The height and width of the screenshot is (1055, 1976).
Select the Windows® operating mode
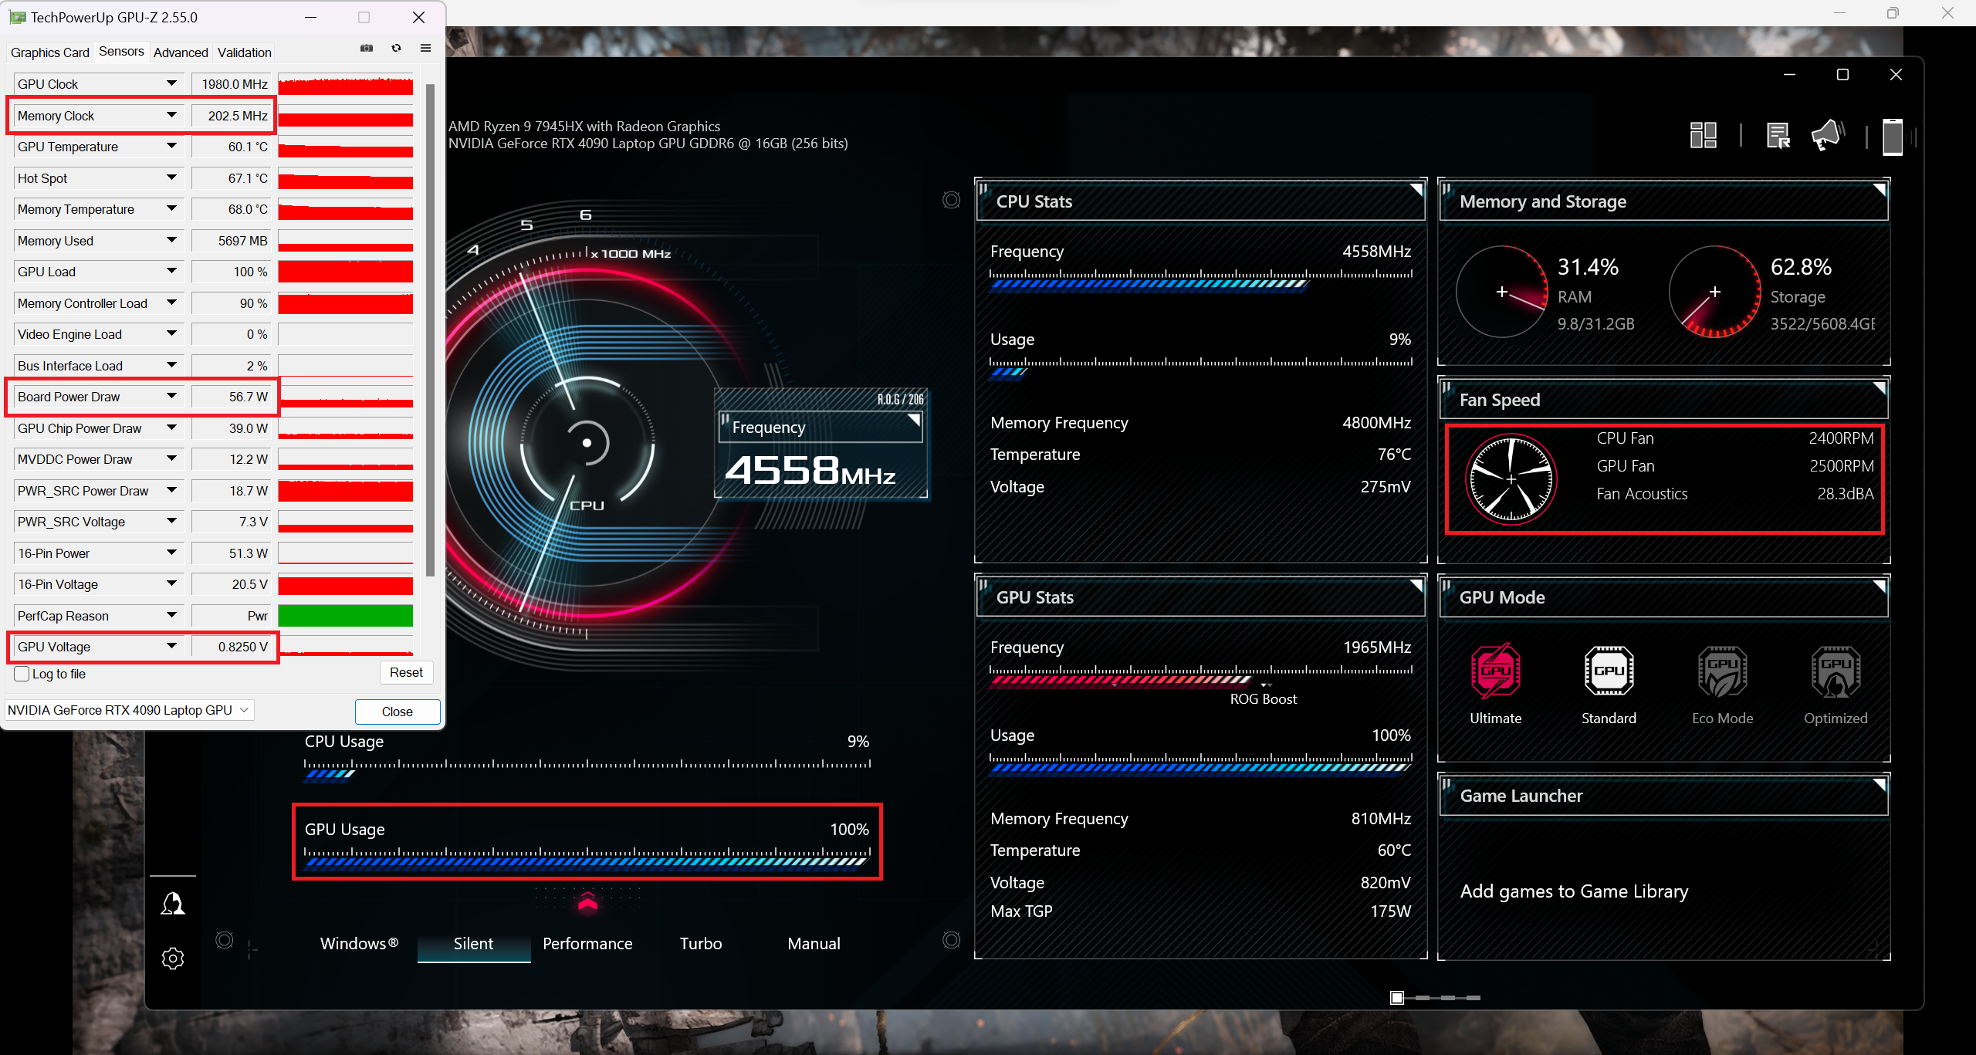(359, 943)
